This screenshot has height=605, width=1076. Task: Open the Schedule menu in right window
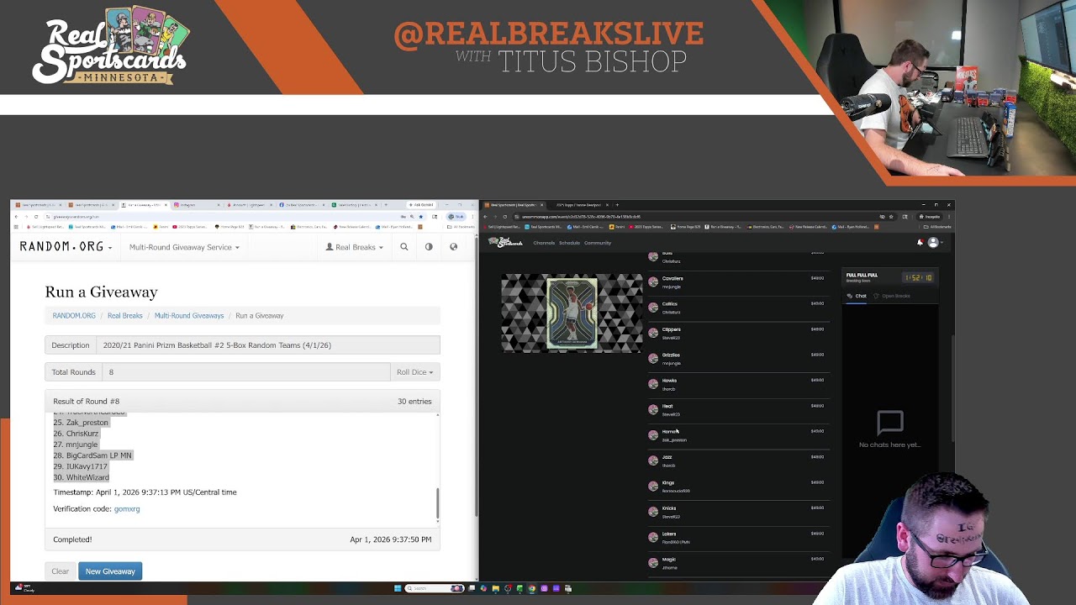[569, 243]
